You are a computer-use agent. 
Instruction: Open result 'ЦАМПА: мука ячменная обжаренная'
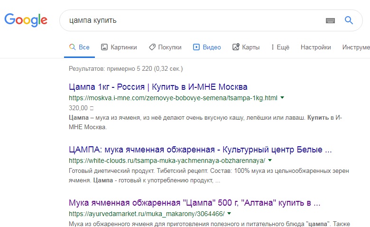(200, 150)
